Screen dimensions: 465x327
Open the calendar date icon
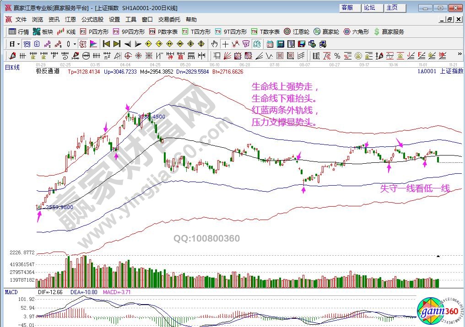click(x=270, y=44)
